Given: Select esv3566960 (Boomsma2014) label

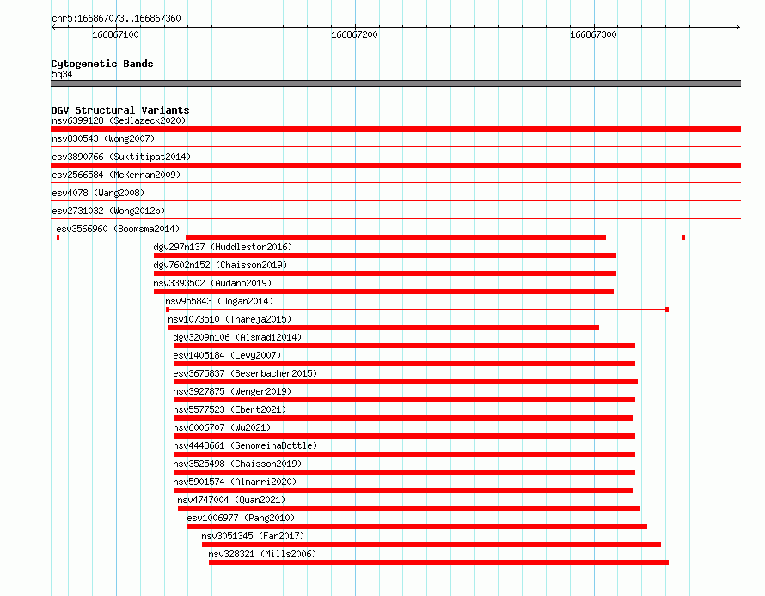Looking at the screenshot, I should tap(118, 229).
